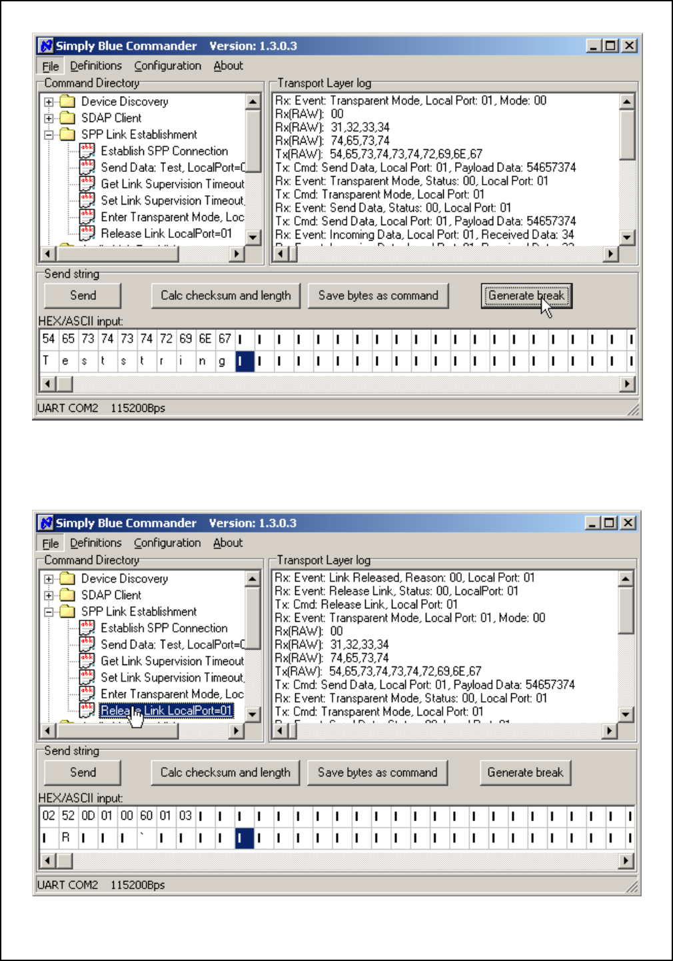Screen dimensions: 673x961
Task: Click Generate break button in lower window
Action: click(525, 772)
